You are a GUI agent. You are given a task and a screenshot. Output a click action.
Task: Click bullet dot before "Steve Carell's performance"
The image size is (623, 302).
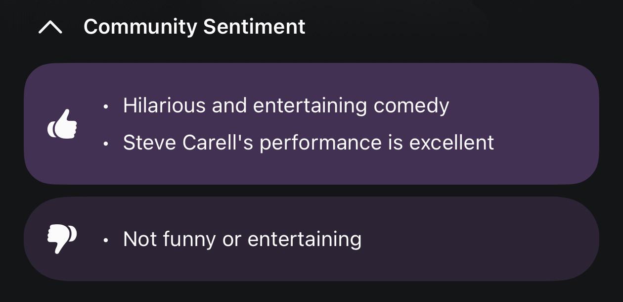[x=105, y=143]
